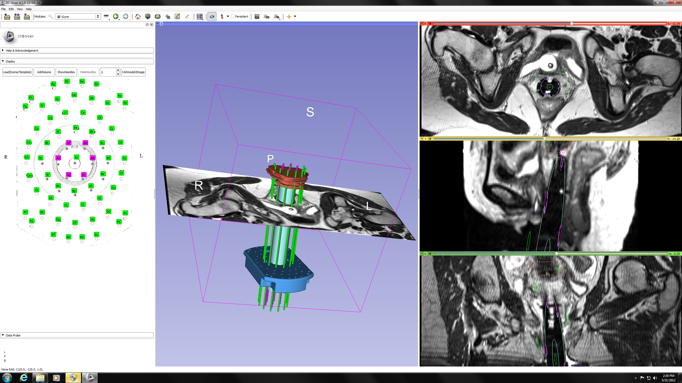Select the Iu center needle radio button
This screenshot has width=682, height=383.
(x=75, y=163)
